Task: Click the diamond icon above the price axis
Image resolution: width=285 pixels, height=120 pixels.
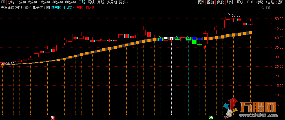Action: (263, 8)
